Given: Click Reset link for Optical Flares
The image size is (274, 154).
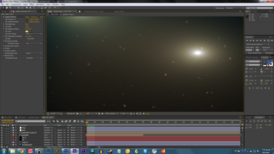Looking at the screenshot, I should (27, 17).
